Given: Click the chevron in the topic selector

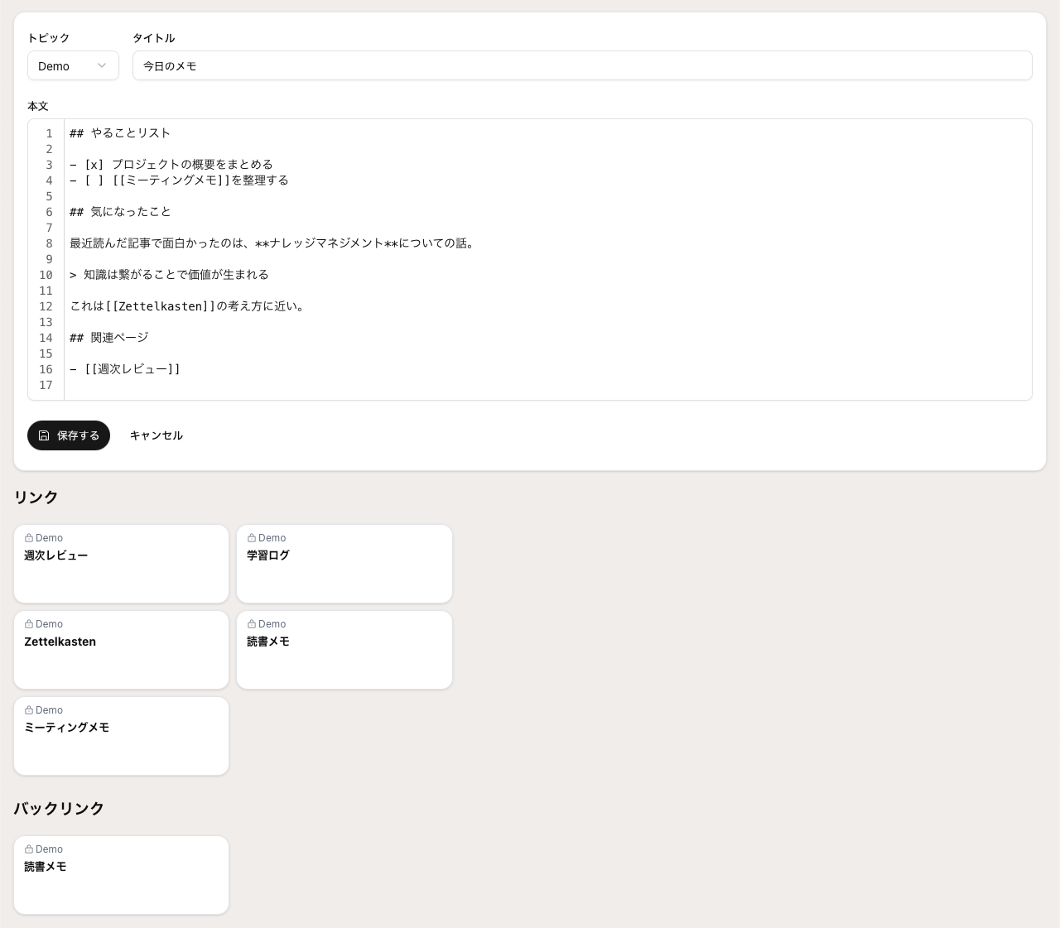Looking at the screenshot, I should (102, 65).
